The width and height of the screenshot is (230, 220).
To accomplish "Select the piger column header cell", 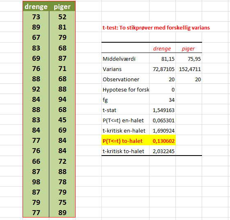I will [62, 7].
